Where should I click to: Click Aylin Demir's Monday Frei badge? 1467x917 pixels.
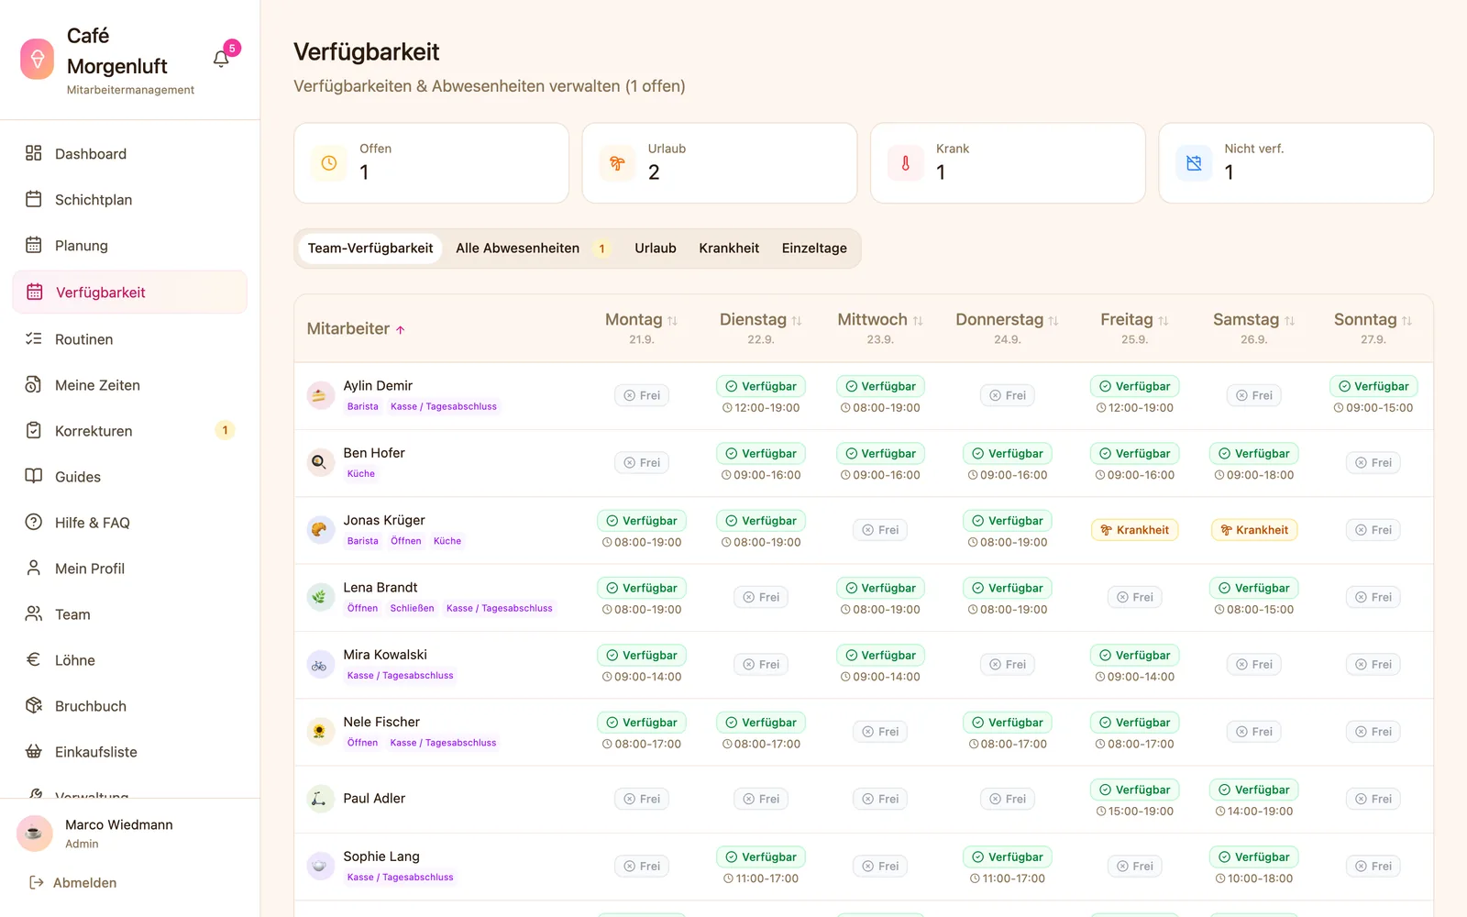click(642, 395)
